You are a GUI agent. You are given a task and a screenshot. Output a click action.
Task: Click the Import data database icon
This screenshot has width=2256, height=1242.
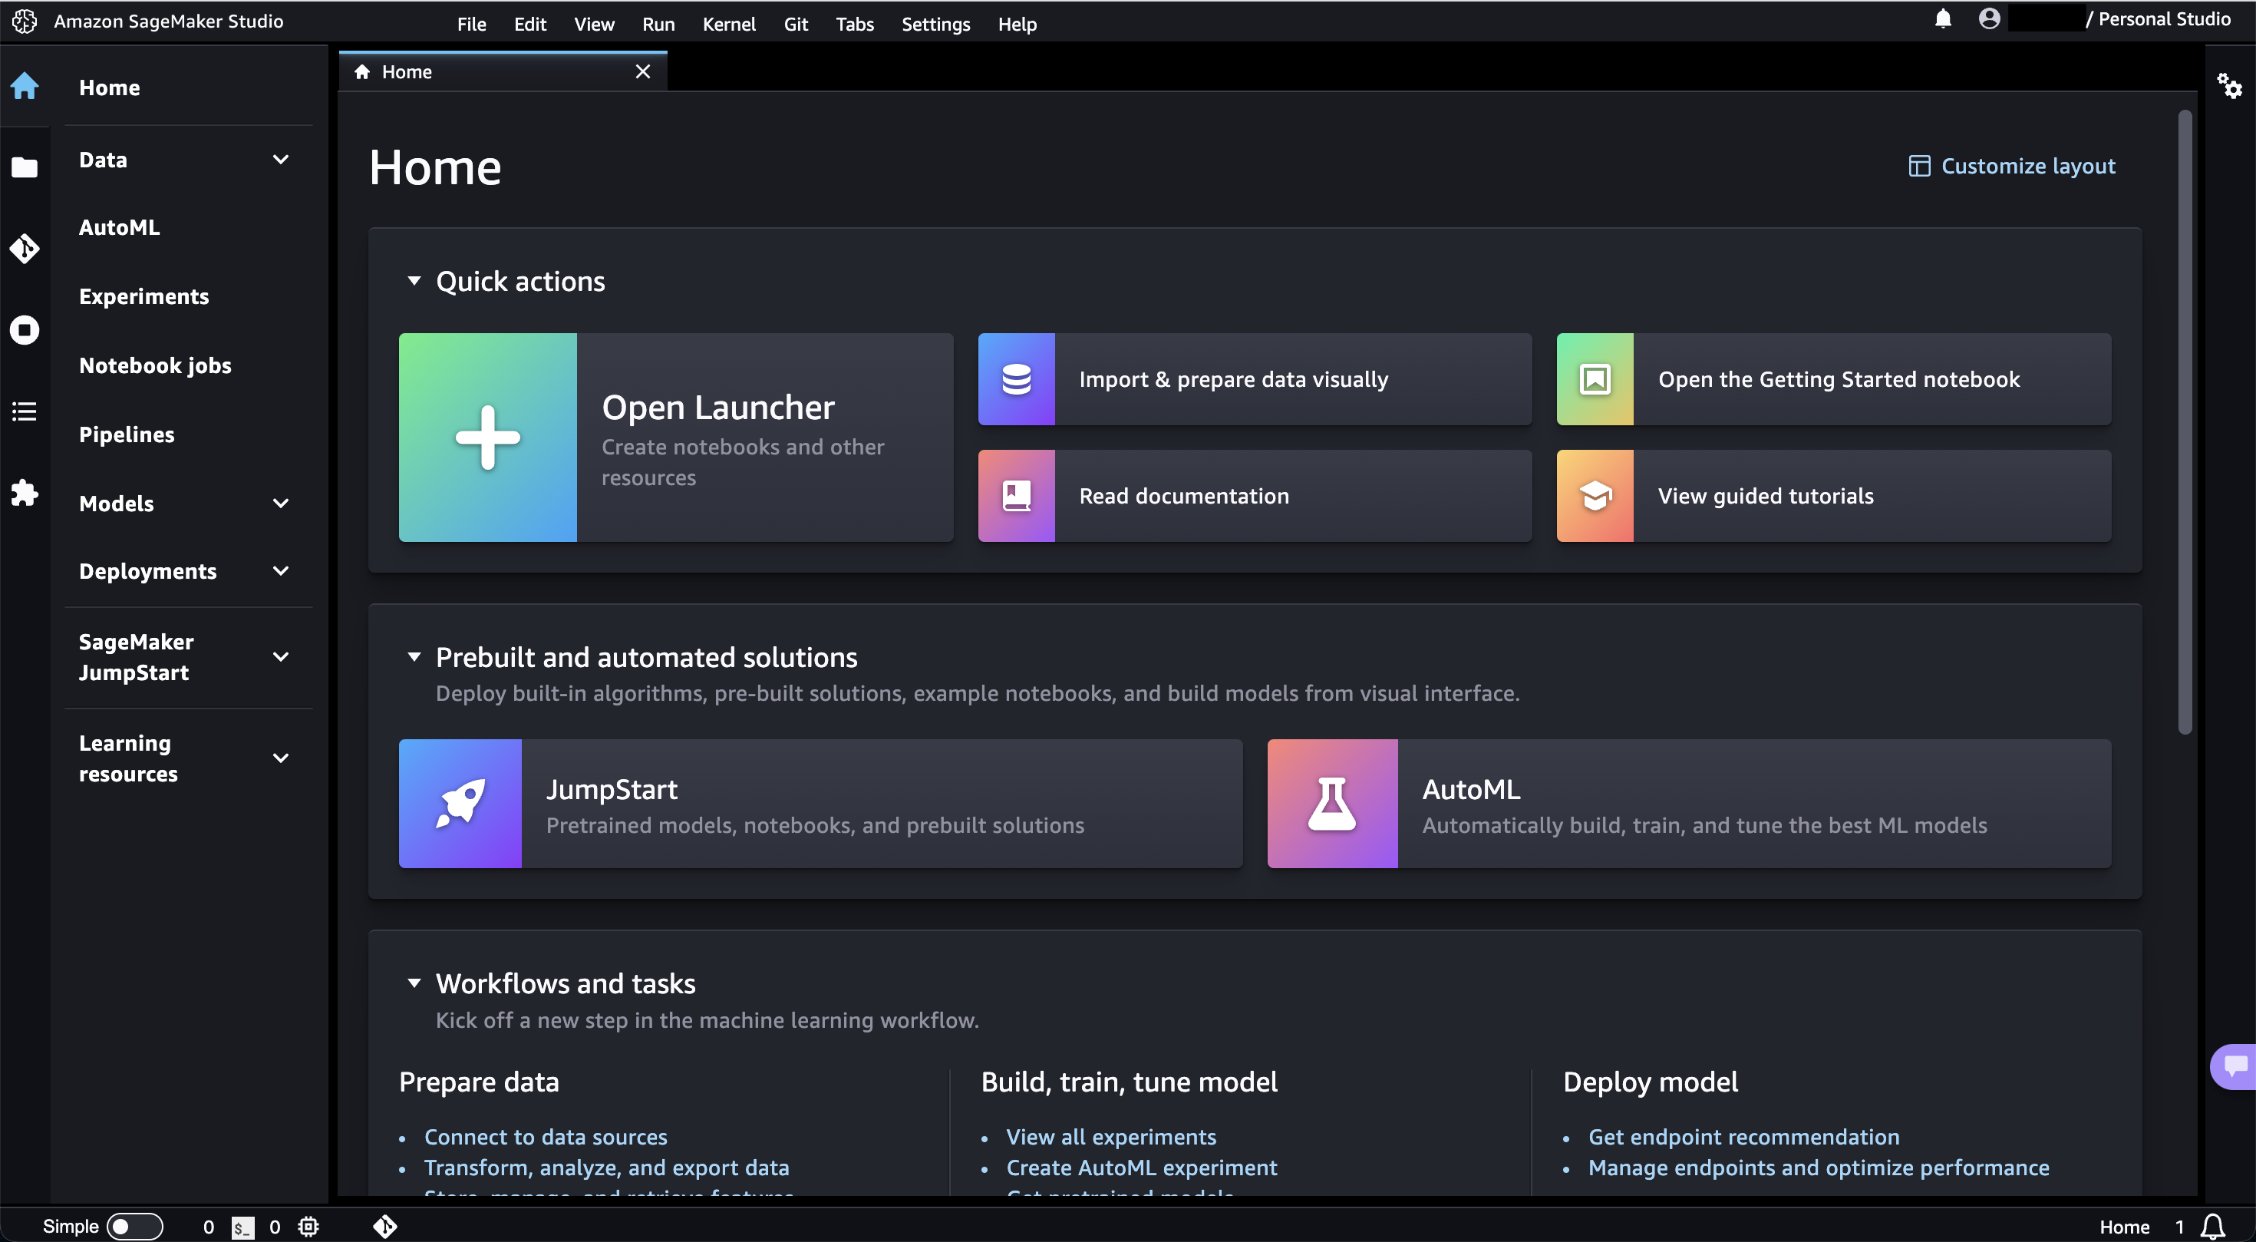[1016, 379]
